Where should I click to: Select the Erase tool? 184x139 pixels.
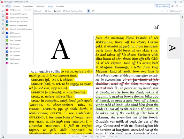pyautogui.click(x=48, y=11)
